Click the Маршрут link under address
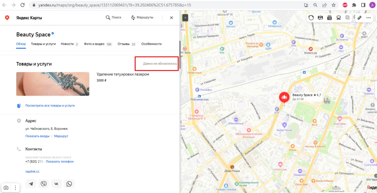The height and width of the screenshot is (193, 377). pyautogui.click(x=61, y=136)
